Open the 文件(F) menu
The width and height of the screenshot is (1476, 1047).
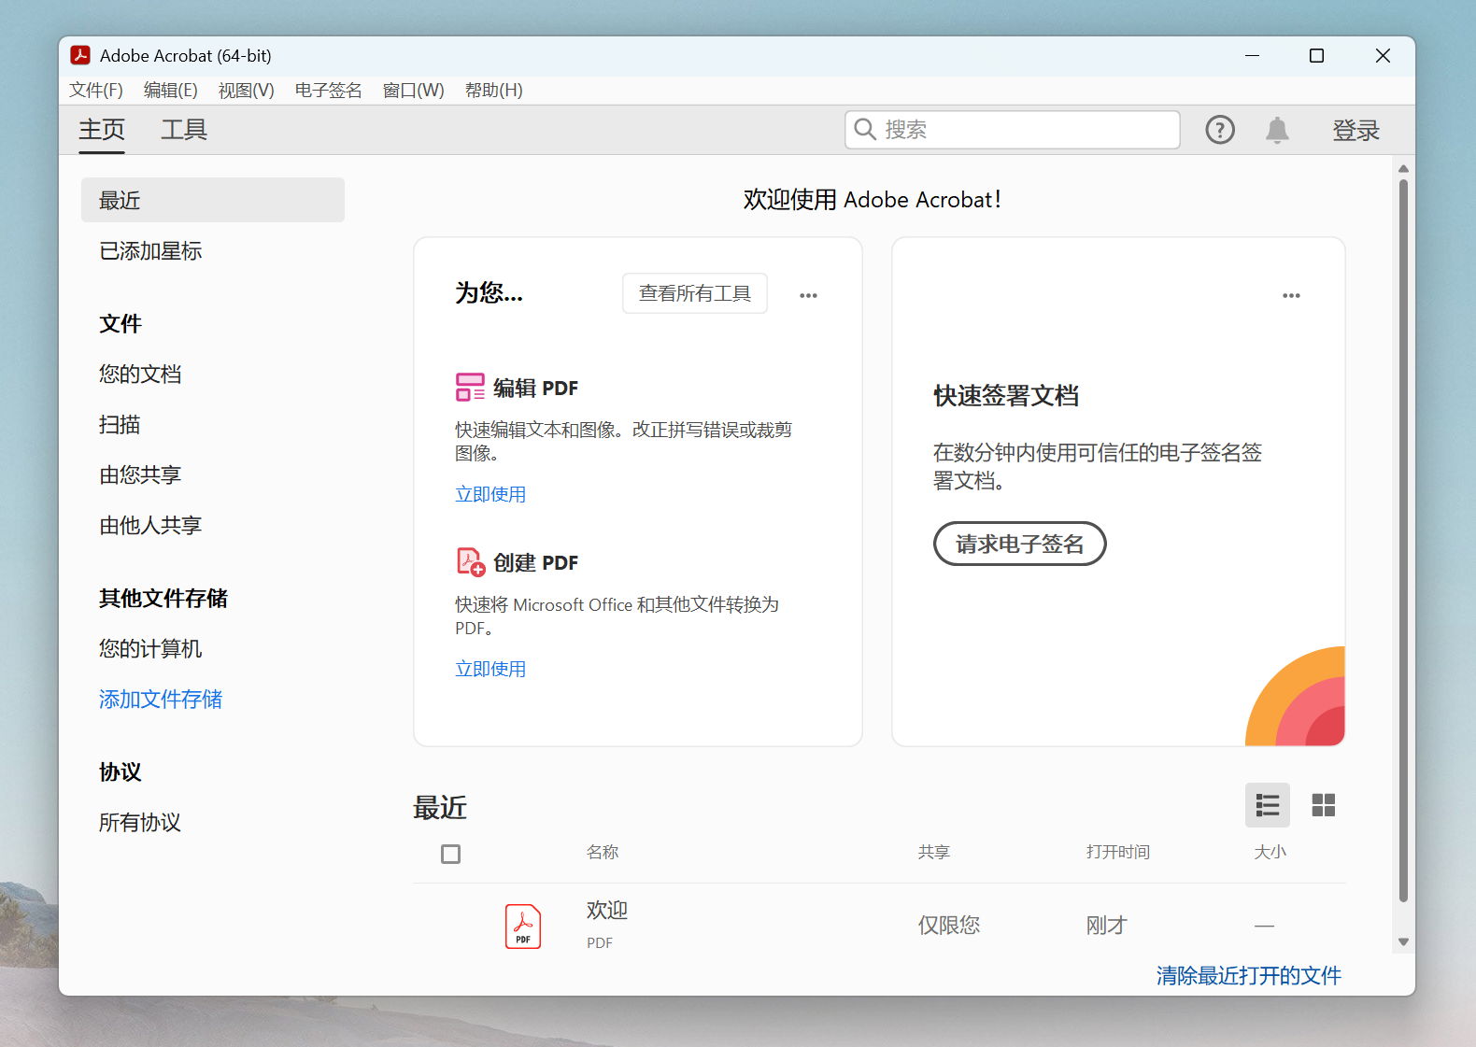coord(96,91)
